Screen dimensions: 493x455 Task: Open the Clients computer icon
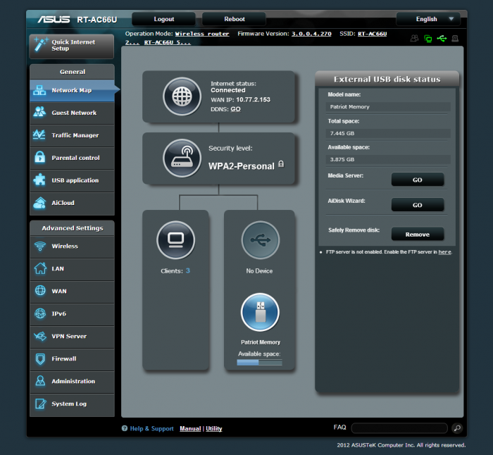175,240
